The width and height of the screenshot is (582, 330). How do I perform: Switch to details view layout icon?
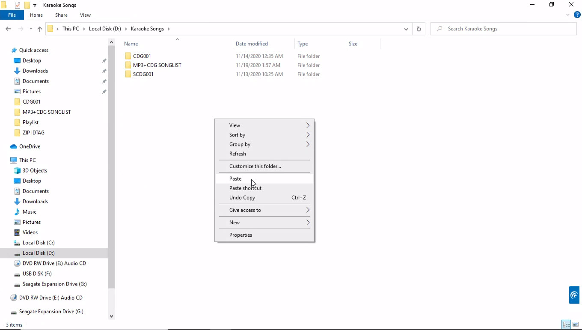(566, 324)
